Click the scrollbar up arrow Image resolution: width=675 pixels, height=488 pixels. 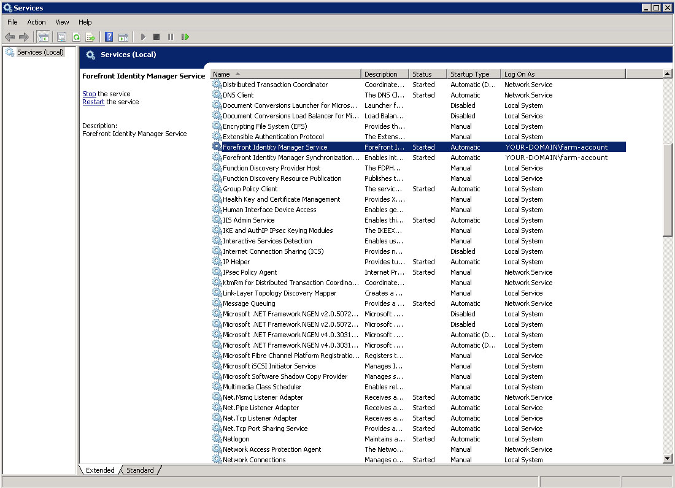point(667,74)
